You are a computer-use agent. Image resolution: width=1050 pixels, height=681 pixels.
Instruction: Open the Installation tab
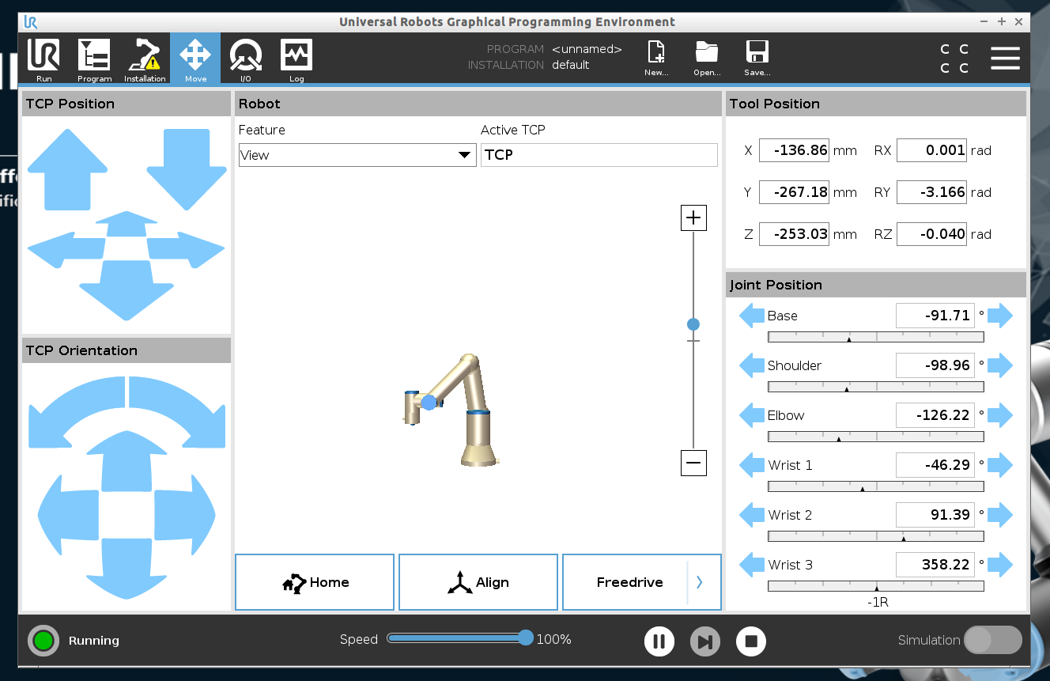click(x=145, y=59)
